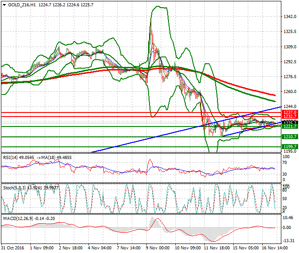299x253 pixels.
Task: Click the MACD scale value -13.31
Action: pos(288,241)
